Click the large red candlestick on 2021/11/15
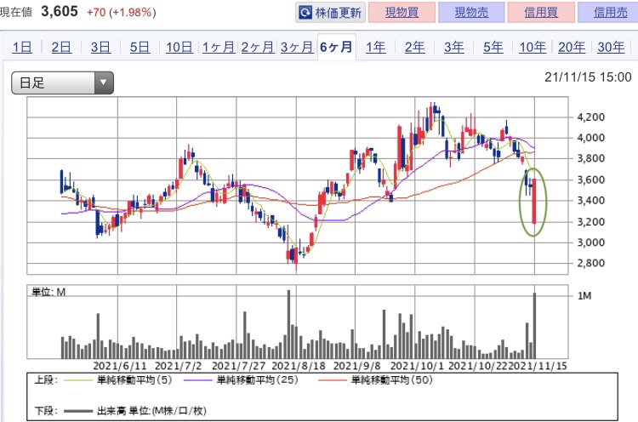638x422 pixels. [534, 201]
